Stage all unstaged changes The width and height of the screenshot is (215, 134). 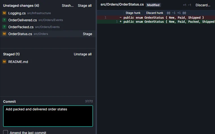(x=85, y=6)
